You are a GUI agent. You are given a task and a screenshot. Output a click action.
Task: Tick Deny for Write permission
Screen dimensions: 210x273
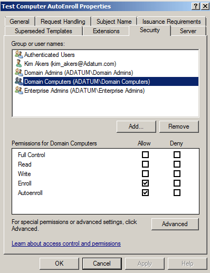click(177, 174)
